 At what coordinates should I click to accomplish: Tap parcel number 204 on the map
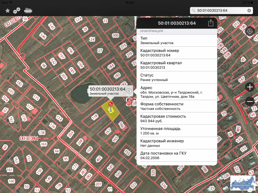(71, 134)
